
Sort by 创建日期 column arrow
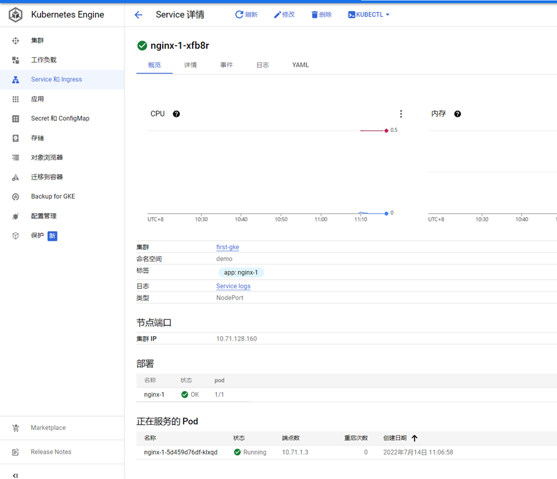click(414, 438)
